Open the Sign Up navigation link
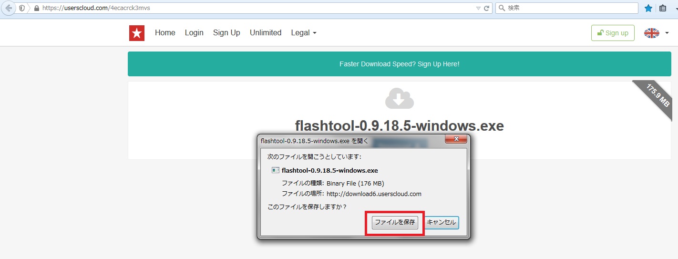This screenshot has height=259, width=678. point(226,33)
